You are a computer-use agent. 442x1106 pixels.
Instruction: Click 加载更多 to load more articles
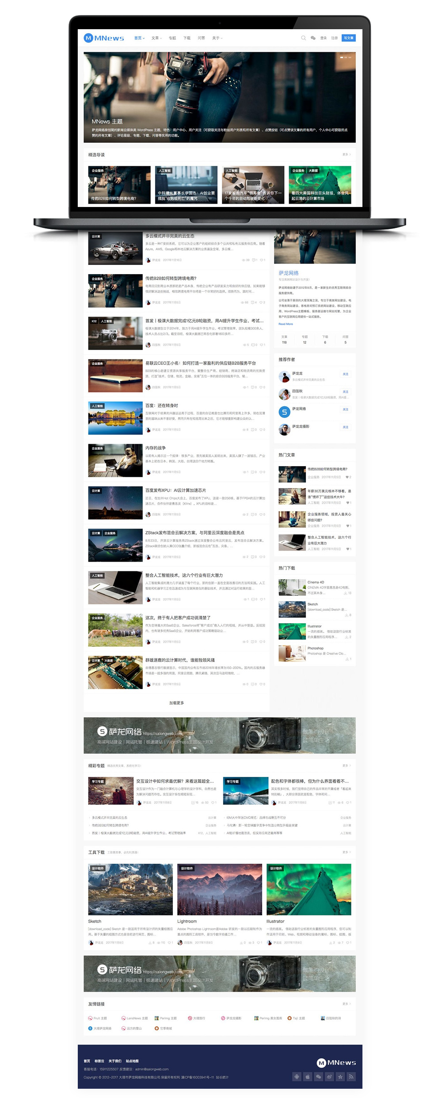[x=176, y=703]
